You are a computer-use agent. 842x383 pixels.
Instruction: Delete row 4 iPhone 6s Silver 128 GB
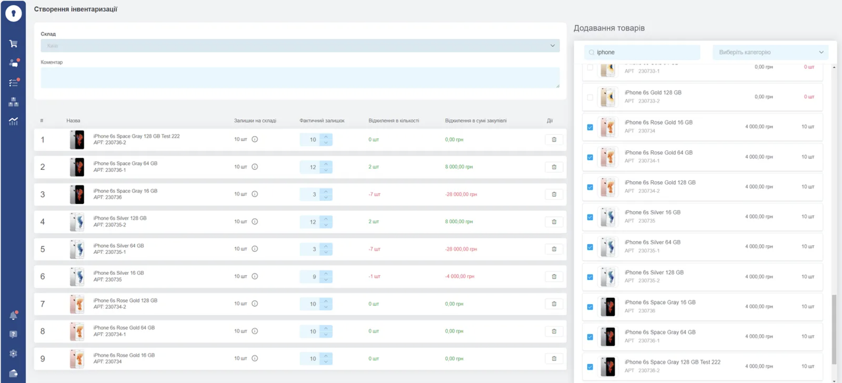click(x=554, y=222)
